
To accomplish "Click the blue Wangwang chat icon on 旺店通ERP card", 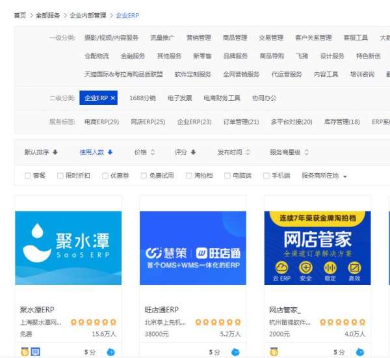I will point(235,352).
